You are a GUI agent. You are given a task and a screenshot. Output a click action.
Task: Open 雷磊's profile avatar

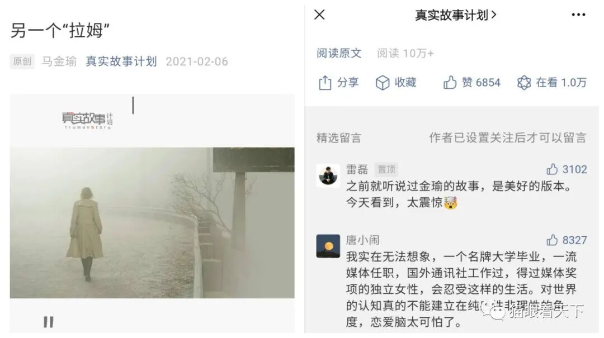328,175
